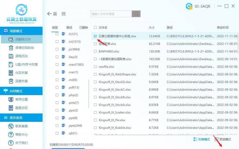Open 关于我们 about page
The height and width of the screenshot is (149, 239).
(x=18, y=143)
